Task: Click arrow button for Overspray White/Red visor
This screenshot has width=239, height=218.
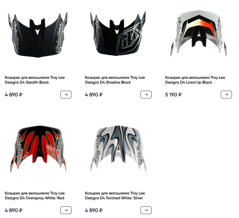Action: pyautogui.click(x=66, y=210)
